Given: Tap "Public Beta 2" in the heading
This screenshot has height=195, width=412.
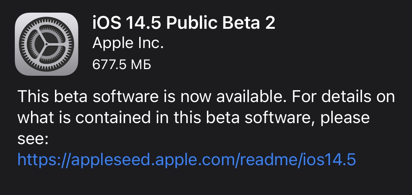Looking at the screenshot, I should point(220,23).
